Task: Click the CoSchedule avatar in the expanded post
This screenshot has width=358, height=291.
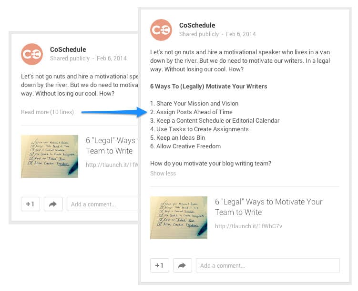Action: tap(161, 30)
